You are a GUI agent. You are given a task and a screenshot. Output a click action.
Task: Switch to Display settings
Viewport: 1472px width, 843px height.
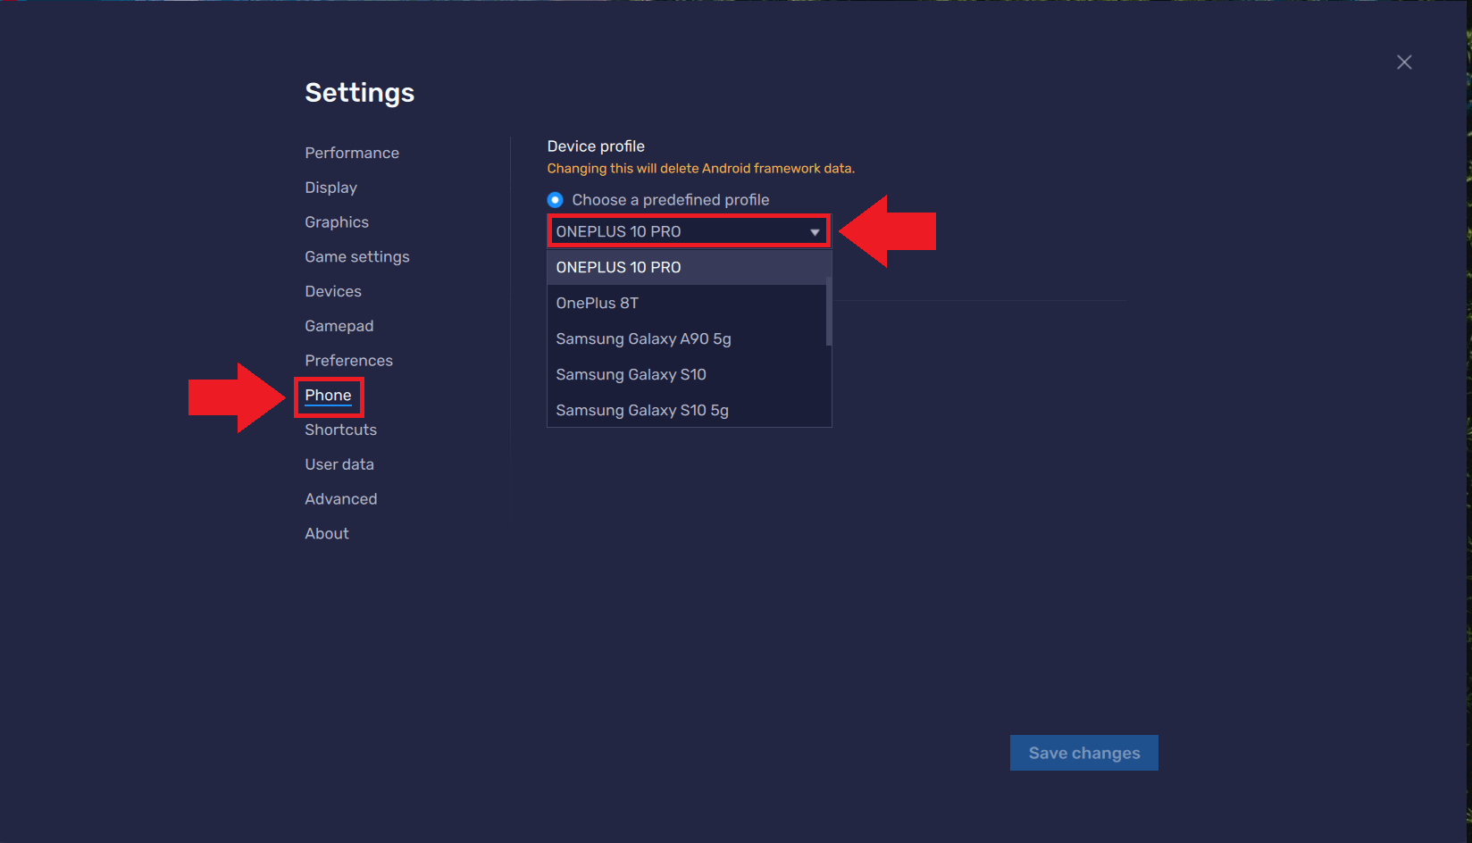click(x=330, y=188)
